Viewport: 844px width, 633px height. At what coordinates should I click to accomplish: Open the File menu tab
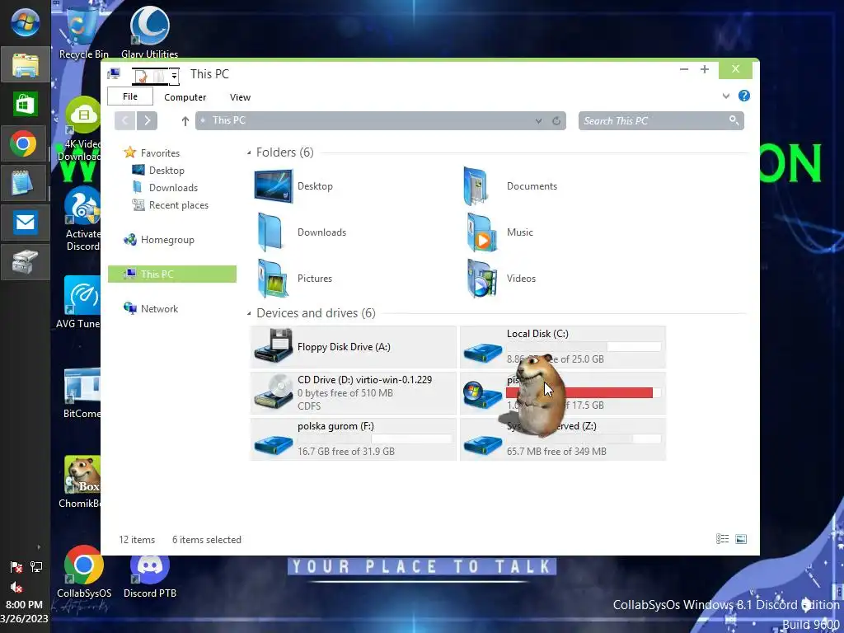(130, 96)
